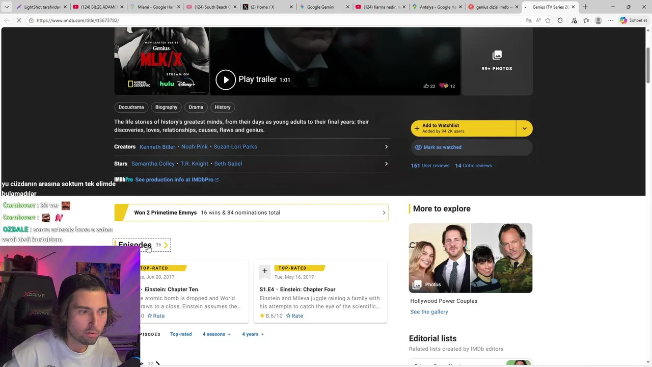Open episode Einstein: Chapter Ten
652x367 pixels.
point(171,290)
